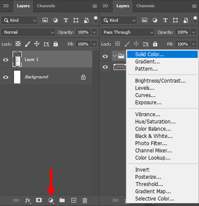Image resolution: width=199 pixels, height=206 pixels.
Task: Hide the Background layer eye
Action: point(6,77)
